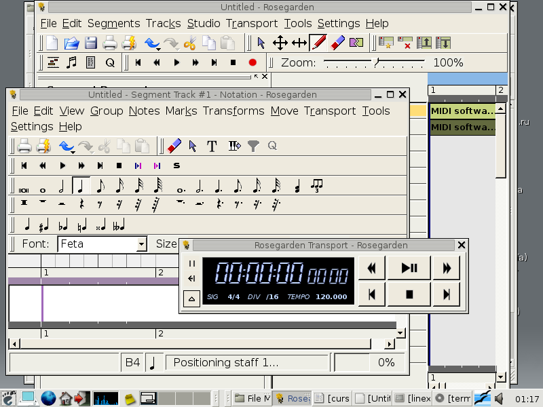This screenshot has width=543, height=407.
Task: Select the half note duration
Action: pos(61,186)
